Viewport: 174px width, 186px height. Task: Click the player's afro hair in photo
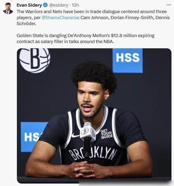pyautogui.click(x=94, y=75)
